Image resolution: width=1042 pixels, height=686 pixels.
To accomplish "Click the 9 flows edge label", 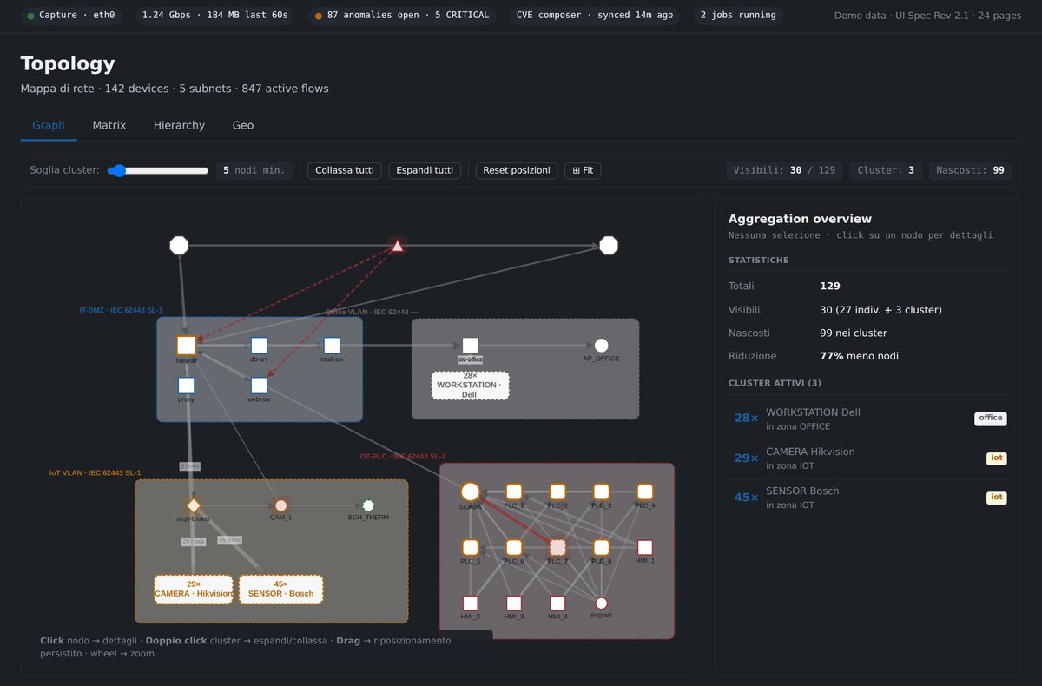I will point(189,466).
